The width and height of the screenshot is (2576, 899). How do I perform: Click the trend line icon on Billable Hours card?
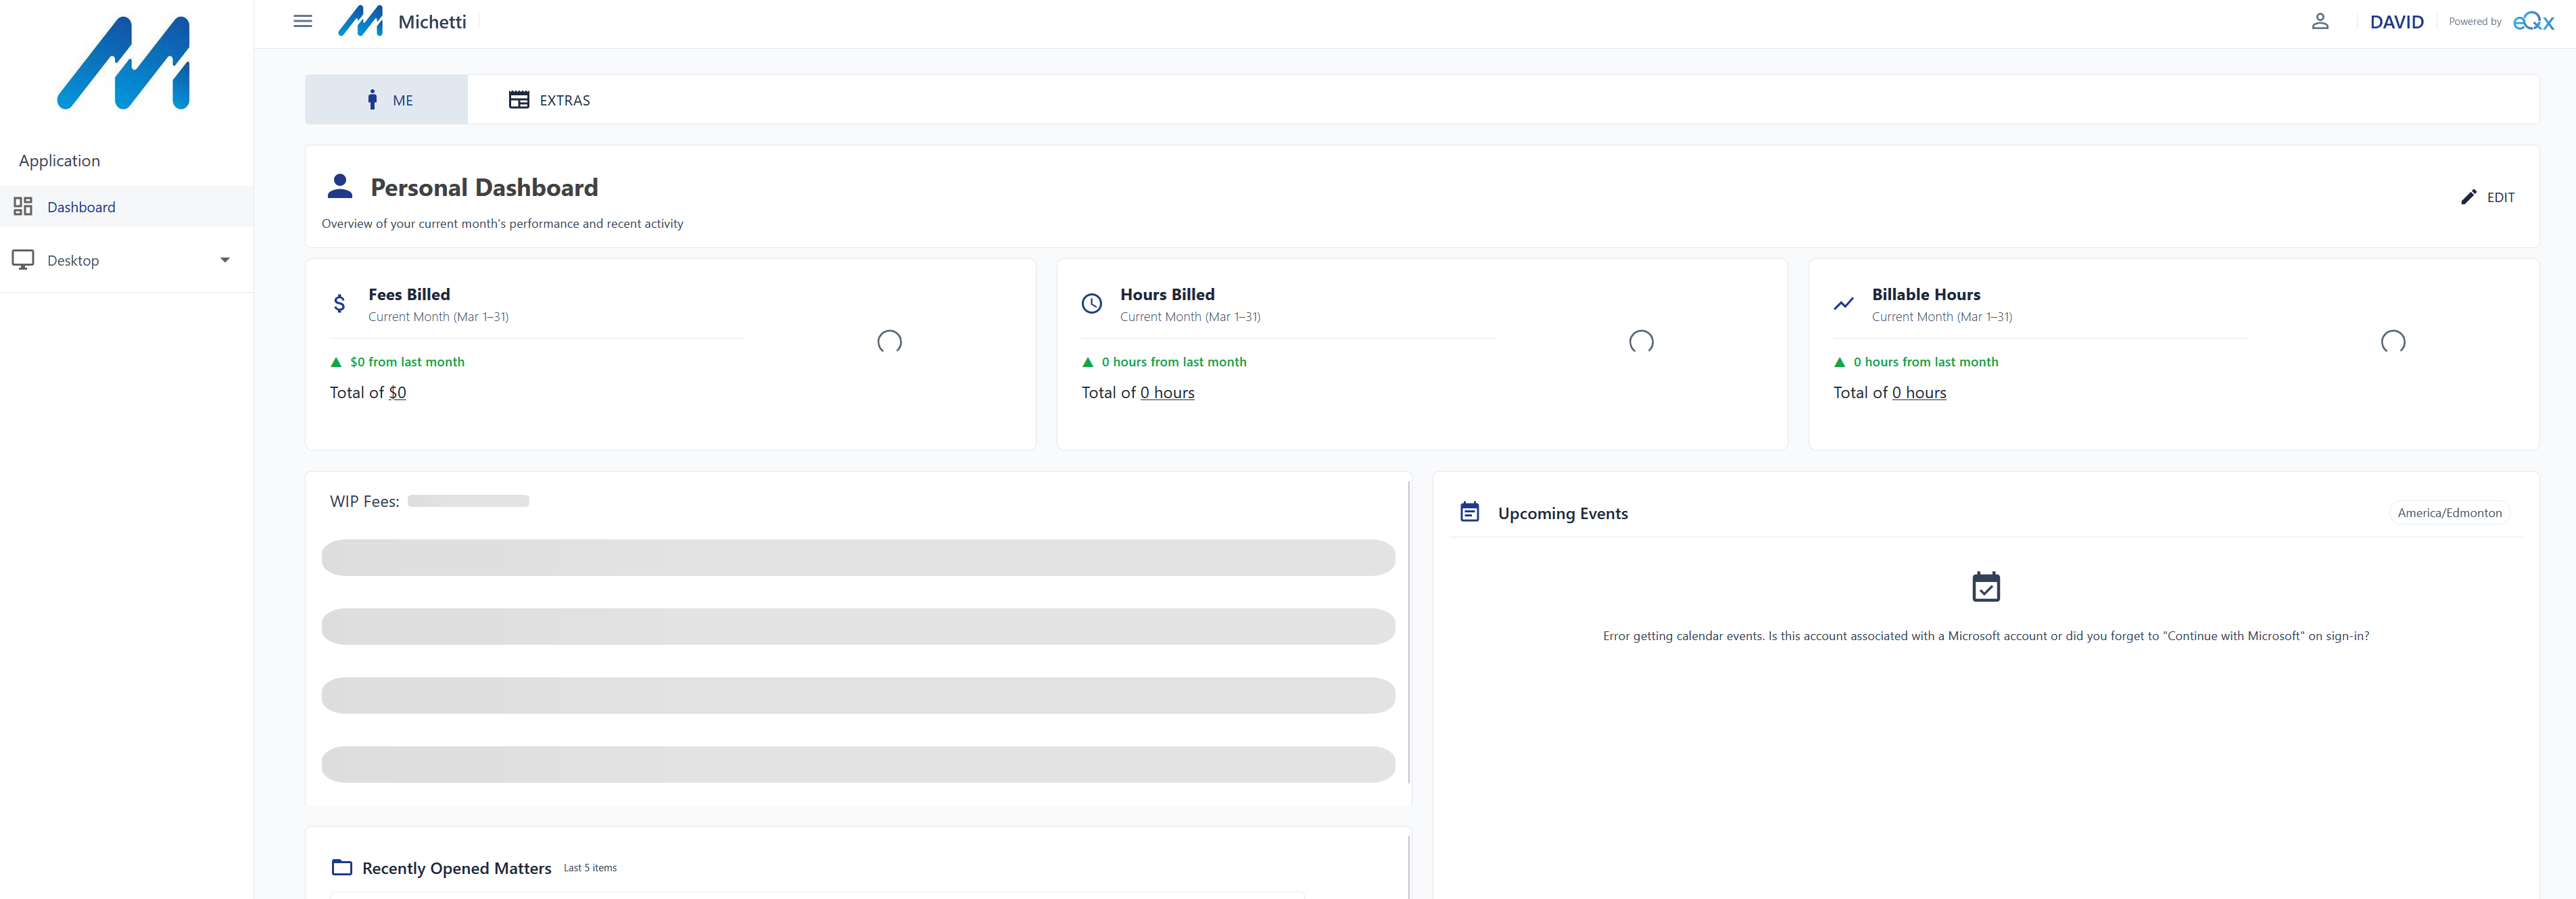click(1844, 303)
